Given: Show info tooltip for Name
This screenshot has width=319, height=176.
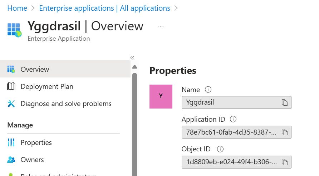Looking at the screenshot, I should (x=208, y=89).
